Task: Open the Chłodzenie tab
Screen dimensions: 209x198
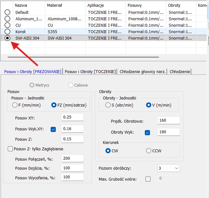Action: pos(180,71)
